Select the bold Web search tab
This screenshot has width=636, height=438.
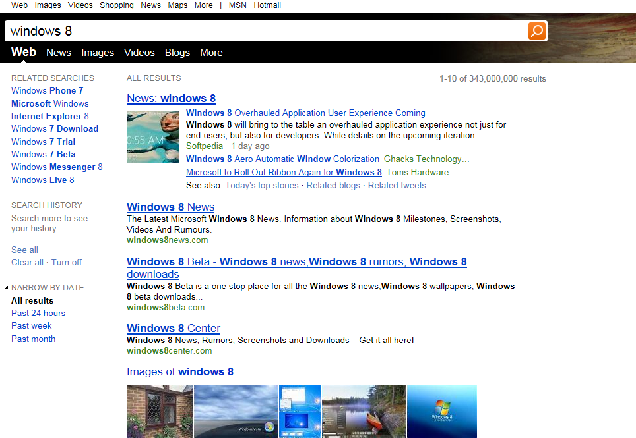24,52
